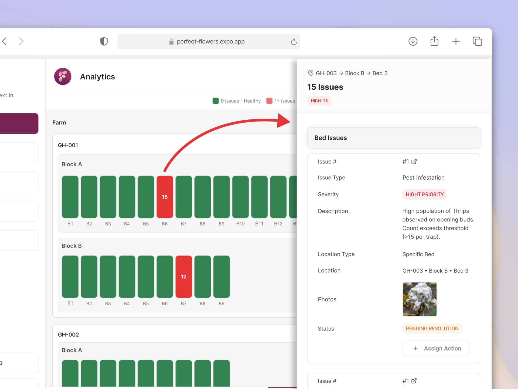Screen dimensions: 518x389
Task: Open a new tab with the plus icon
Action: (x=456, y=41)
